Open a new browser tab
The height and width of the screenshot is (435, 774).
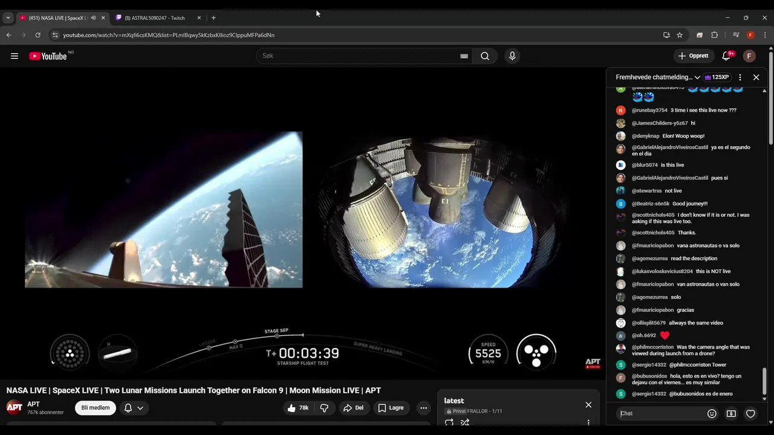tap(213, 18)
